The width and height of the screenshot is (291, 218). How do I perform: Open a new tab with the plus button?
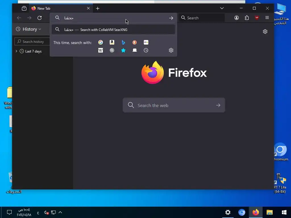pos(98,8)
